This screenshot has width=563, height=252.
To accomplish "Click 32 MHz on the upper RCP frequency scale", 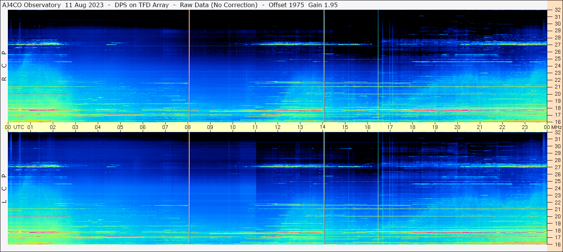I will tap(557, 10).
